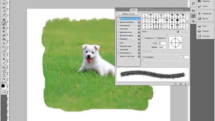This screenshot has height=121, width=215.
Task: Uncheck Интервалы checkbox
Action: (x=143, y=57)
